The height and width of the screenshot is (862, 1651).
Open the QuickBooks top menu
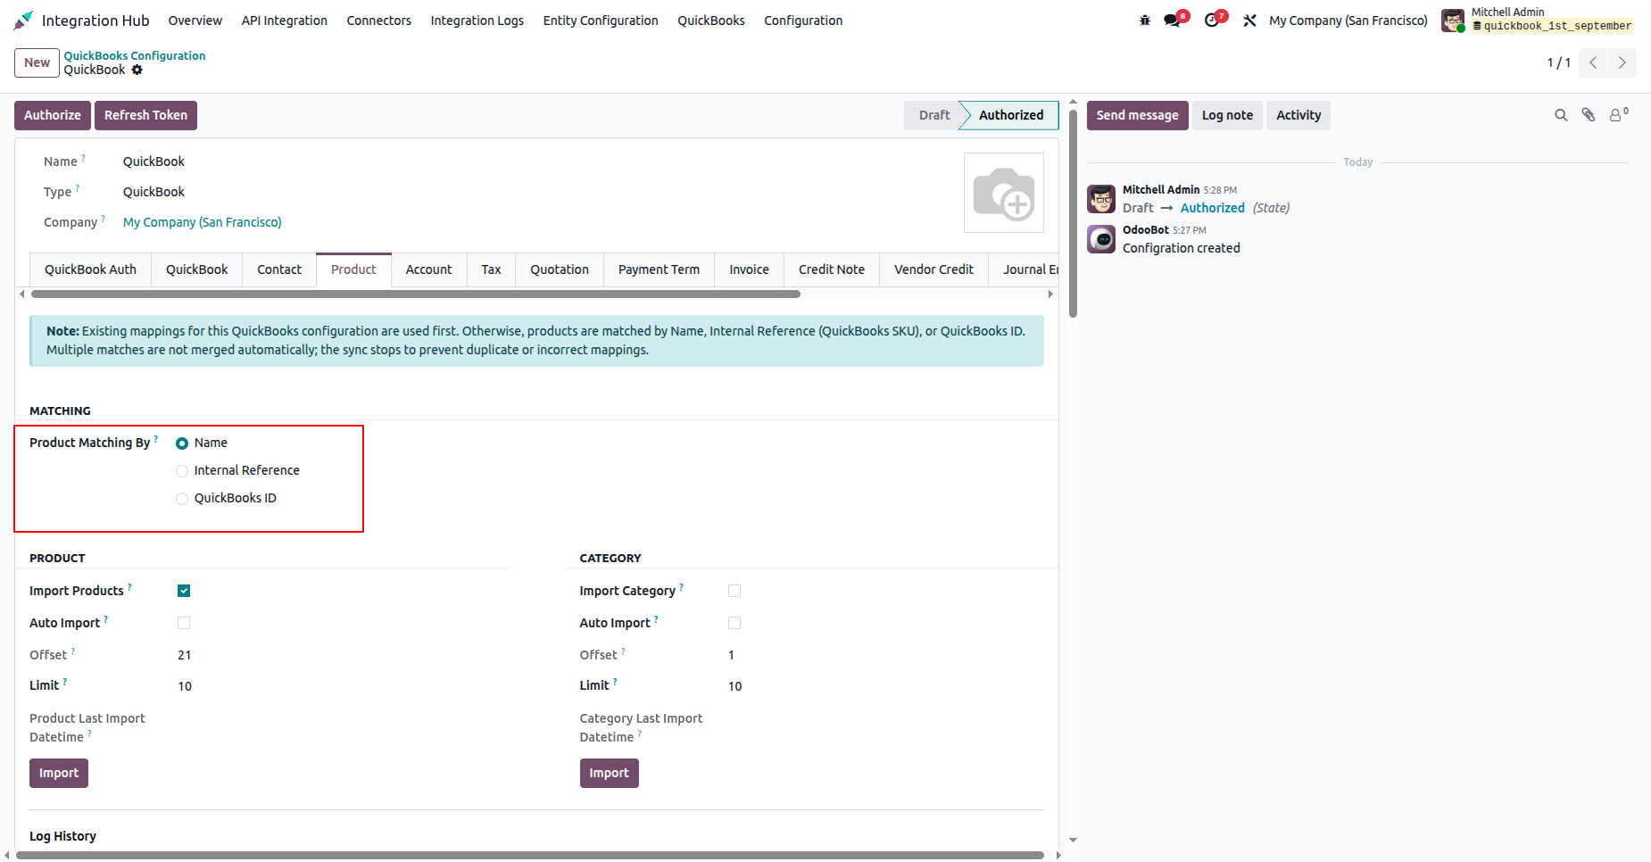(x=711, y=21)
